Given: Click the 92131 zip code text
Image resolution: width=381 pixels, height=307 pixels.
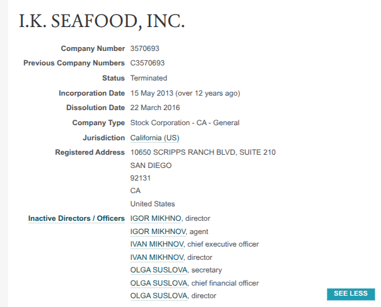Looking at the screenshot, I should click(x=140, y=178).
